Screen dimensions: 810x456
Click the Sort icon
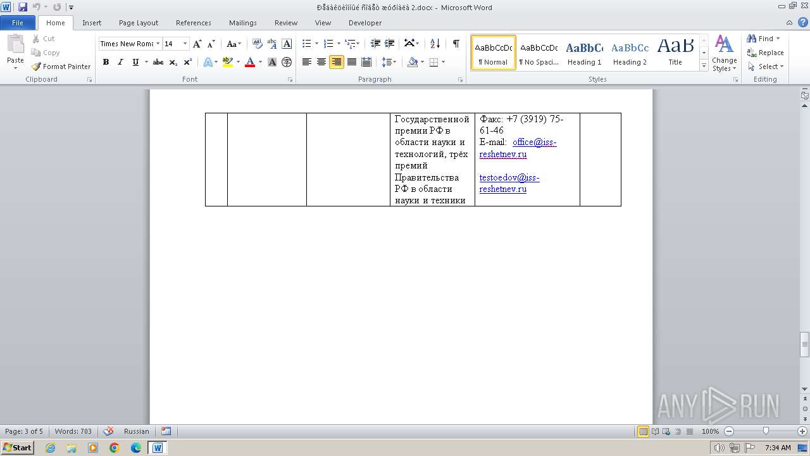tap(435, 44)
